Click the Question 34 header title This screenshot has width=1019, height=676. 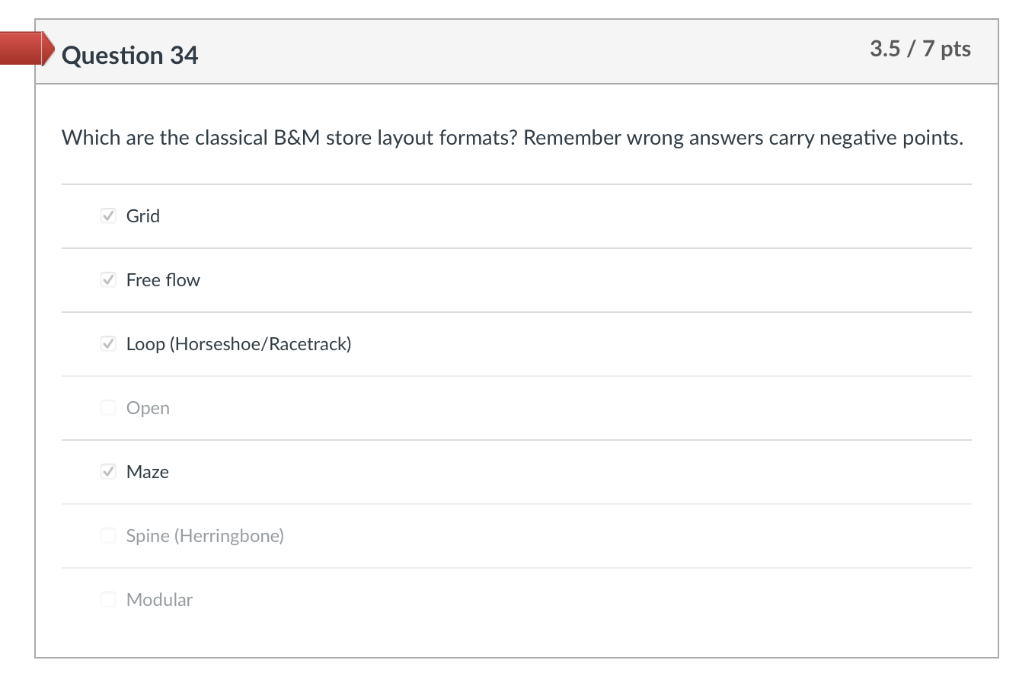point(130,55)
